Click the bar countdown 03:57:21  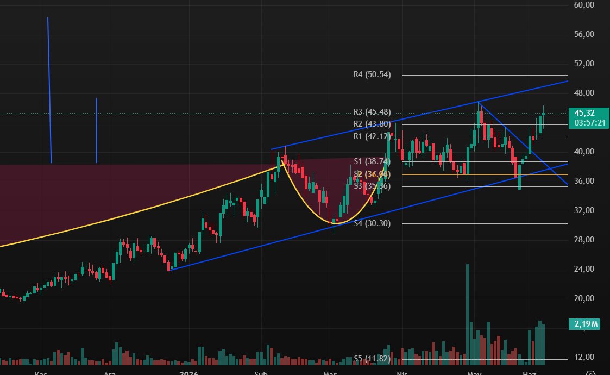tap(590, 123)
